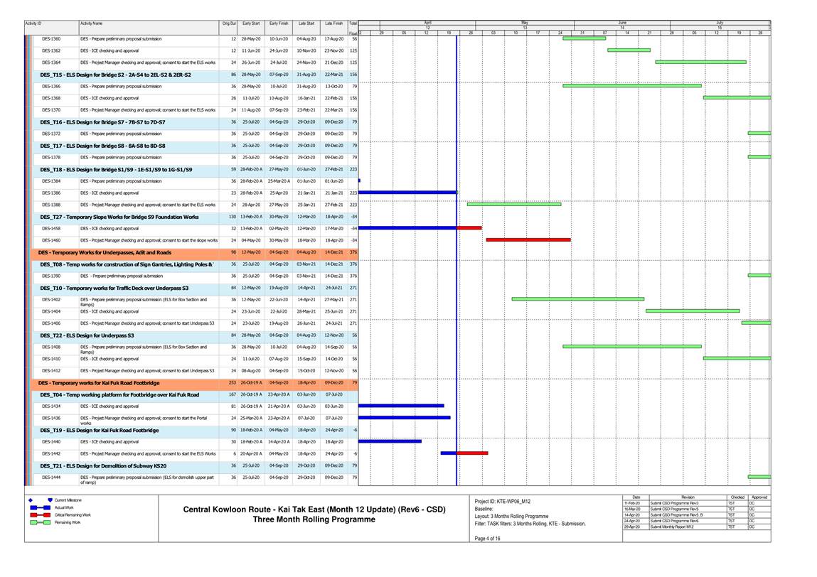The width and height of the screenshot is (817, 577).
Task: Select the green remaining bar for DES-1402
Action: tap(577, 299)
